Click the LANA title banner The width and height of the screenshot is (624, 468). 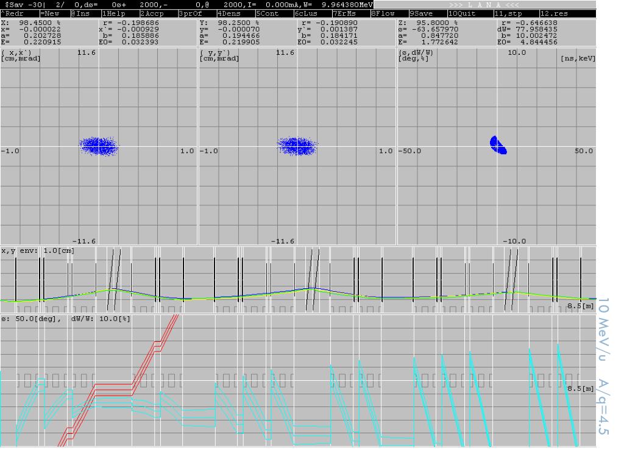pos(484,5)
